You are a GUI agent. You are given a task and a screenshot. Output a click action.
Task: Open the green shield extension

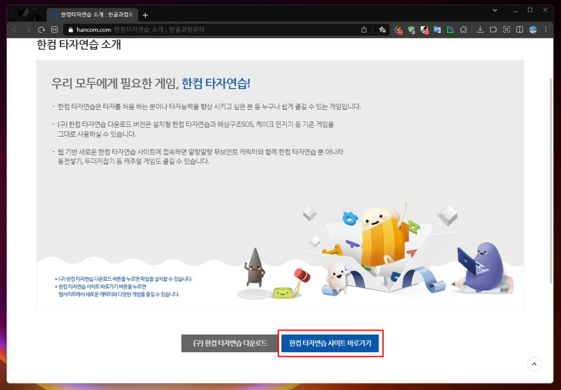tap(411, 30)
